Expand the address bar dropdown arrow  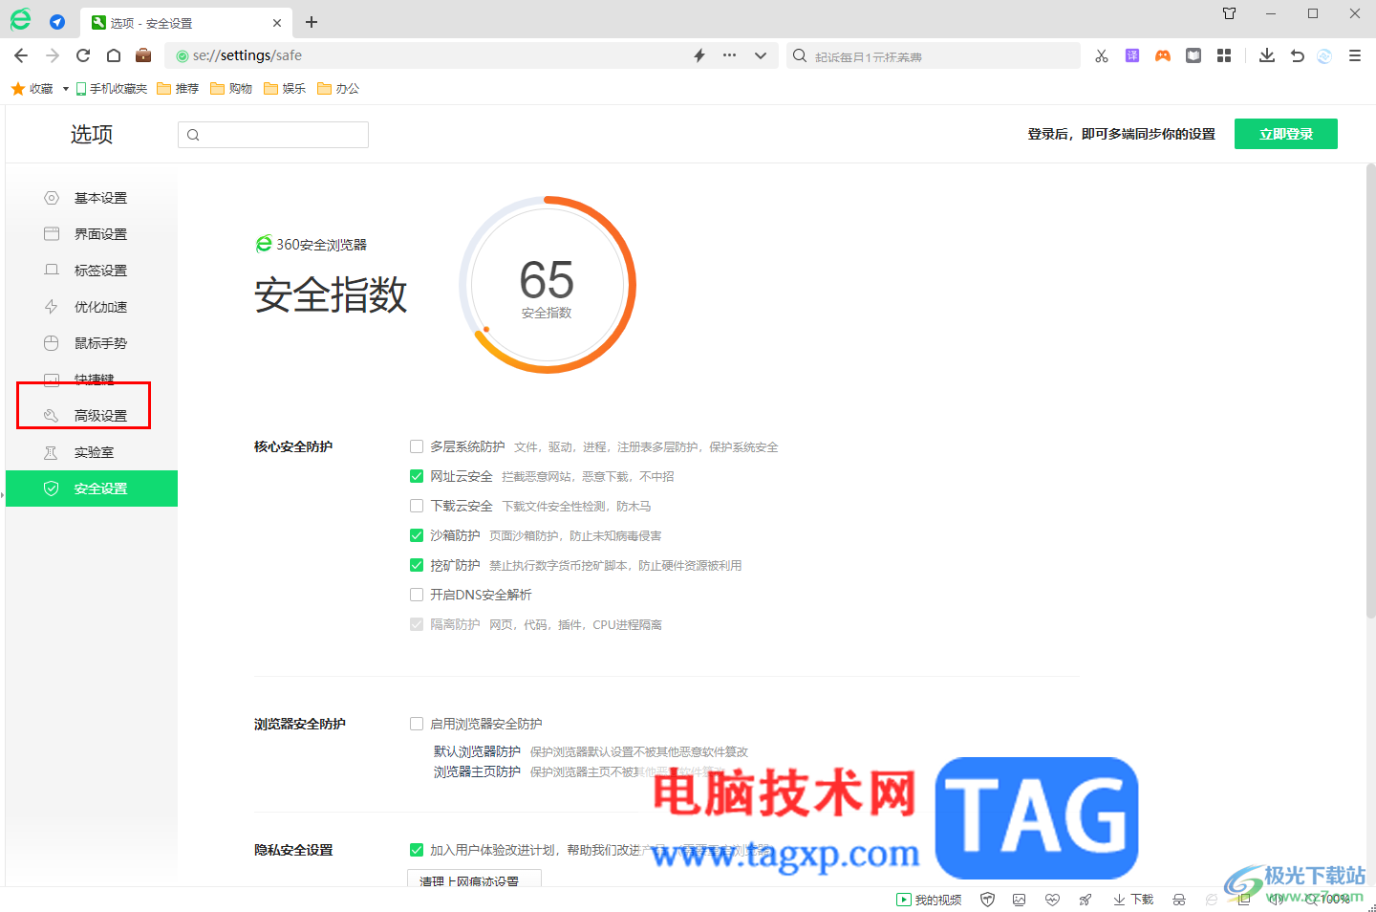tap(761, 55)
